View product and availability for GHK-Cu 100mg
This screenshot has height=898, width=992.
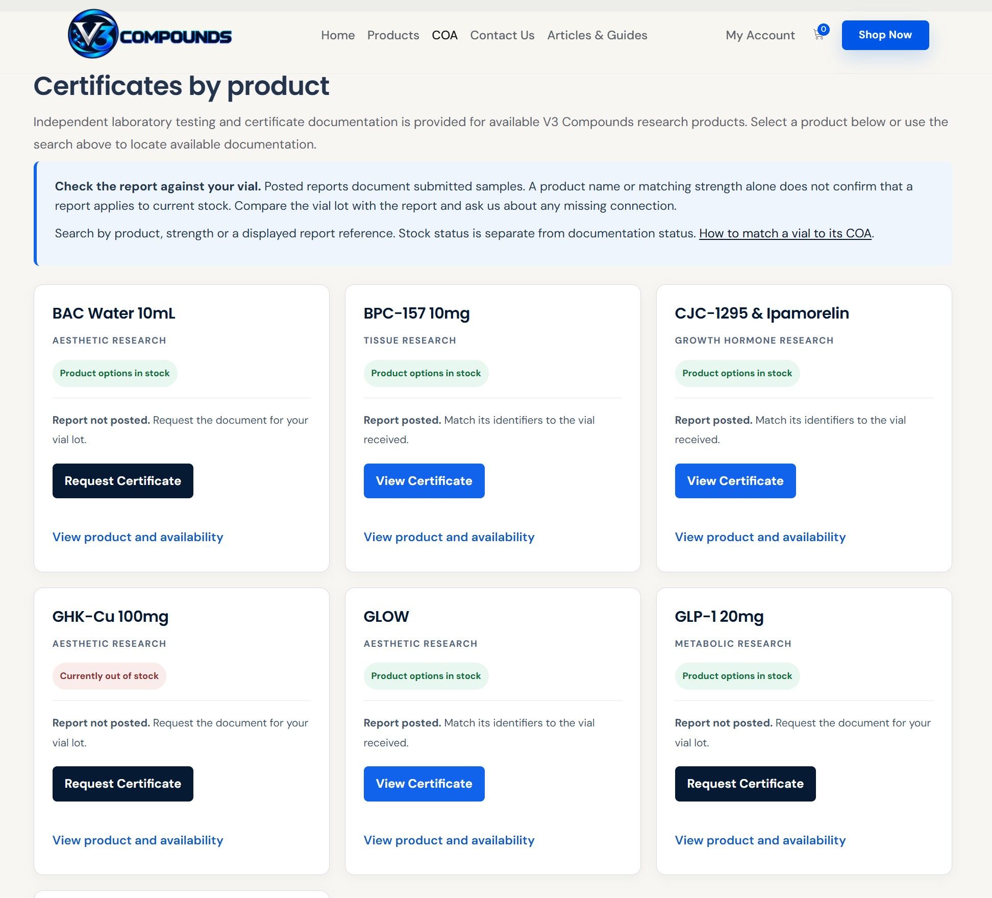point(138,840)
